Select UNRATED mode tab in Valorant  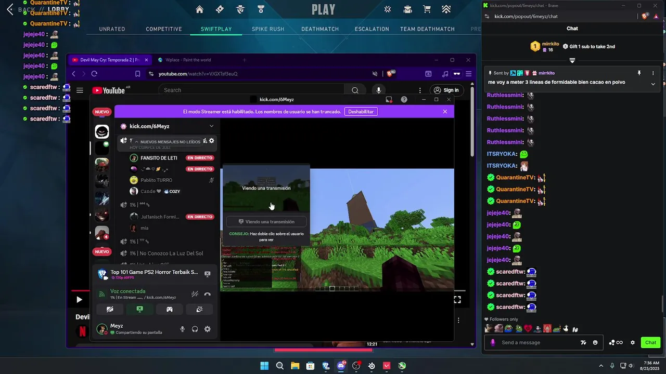coord(112,29)
